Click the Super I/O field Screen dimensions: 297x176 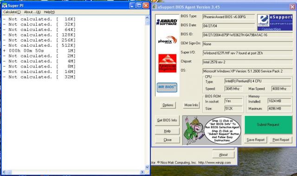click(x=247, y=53)
